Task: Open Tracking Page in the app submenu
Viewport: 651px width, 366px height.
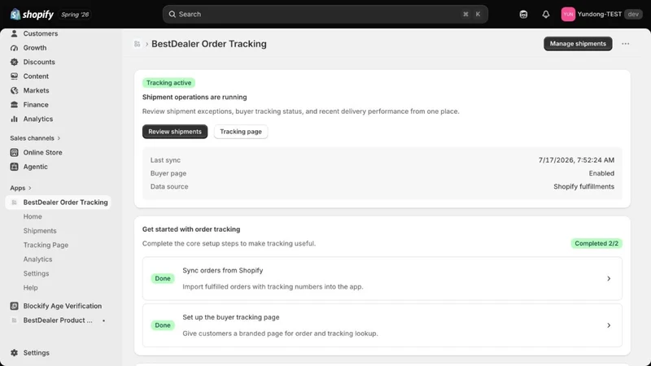Action: (x=46, y=245)
